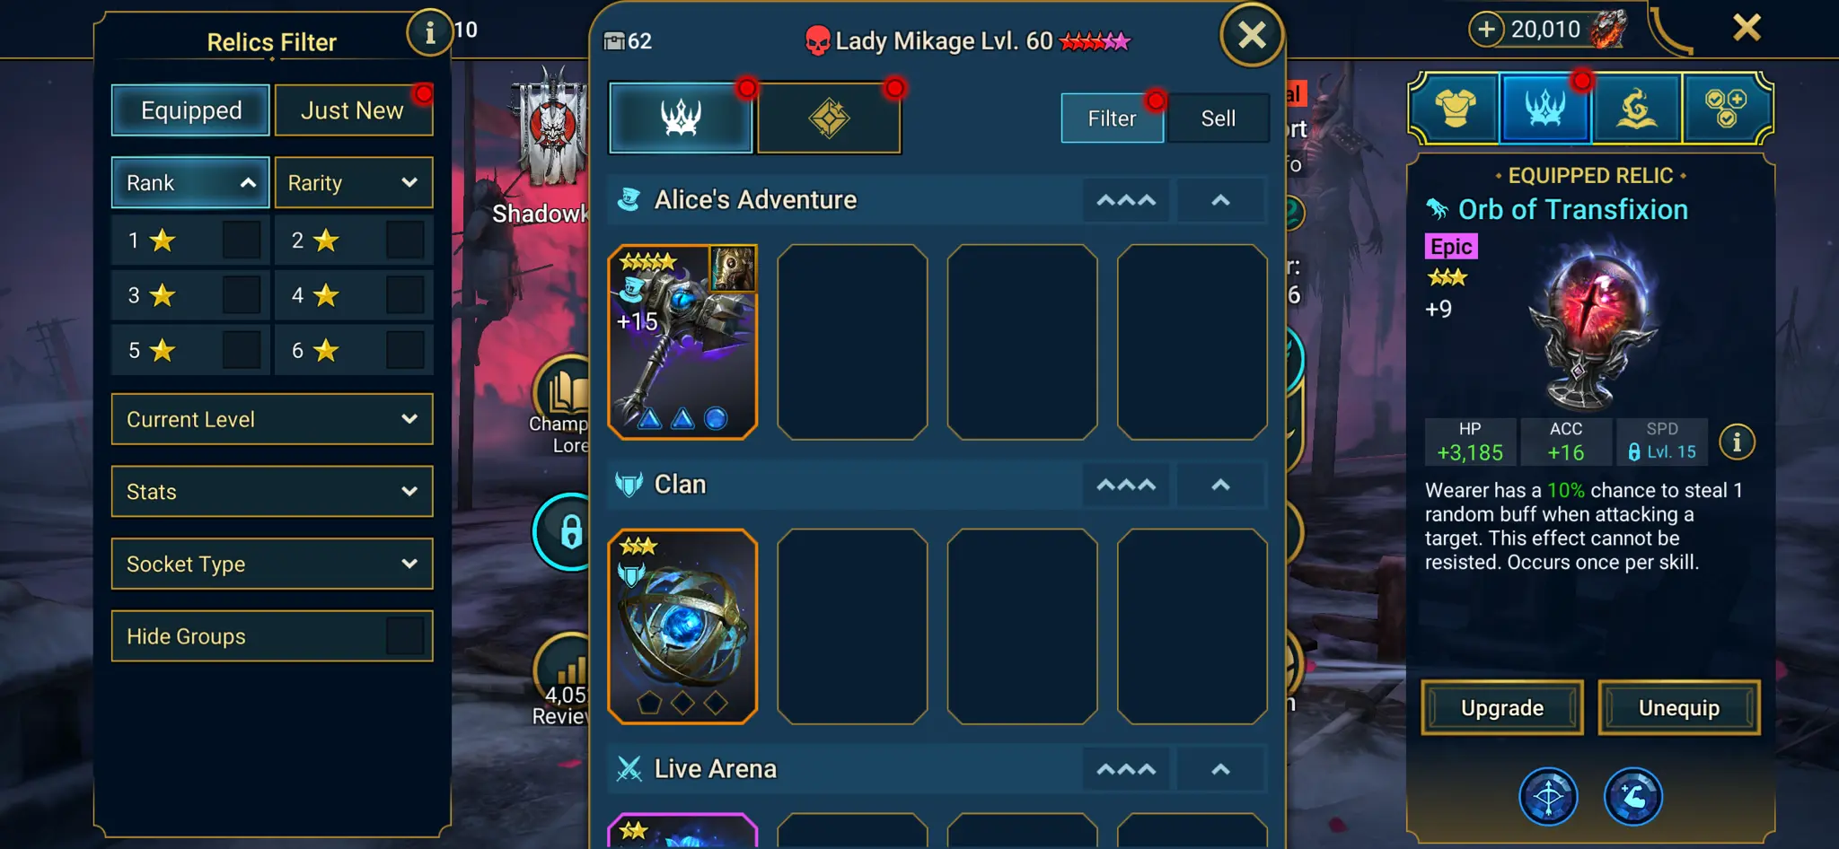Screen dimensions: 1839x849
Task: Collapse the Alice's Adventure group
Action: (x=1220, y=200)
